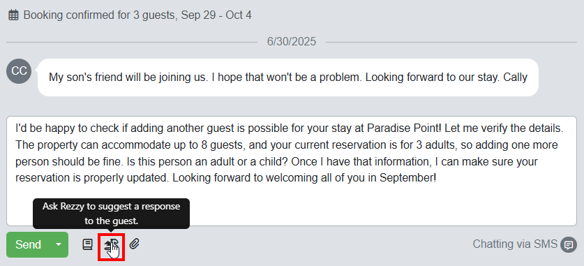Image resolution: width=584 pixels, height=266 pixels.
Task: Open the Send options dropdown arrow
Action: 59,245
